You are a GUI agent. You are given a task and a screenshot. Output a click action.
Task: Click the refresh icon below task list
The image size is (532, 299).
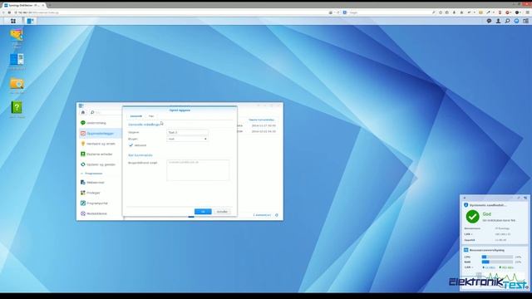pyautogui.click(x=277, y=215)
